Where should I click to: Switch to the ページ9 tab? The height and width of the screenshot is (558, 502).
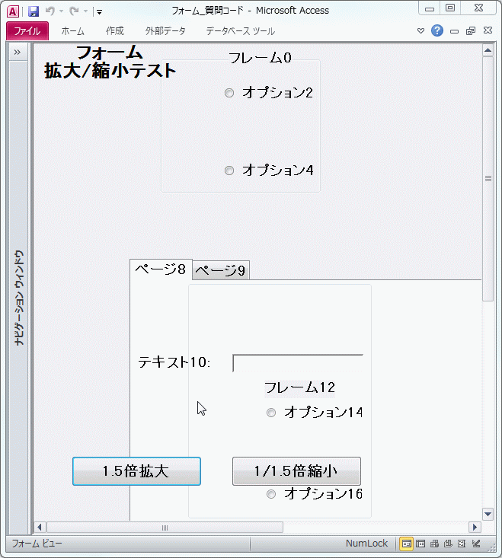pos(221,271)
